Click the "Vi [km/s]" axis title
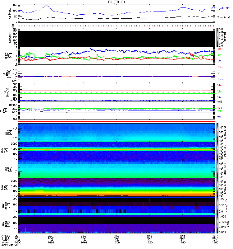Viewport: 233px width, 249px height. point(7,92)
